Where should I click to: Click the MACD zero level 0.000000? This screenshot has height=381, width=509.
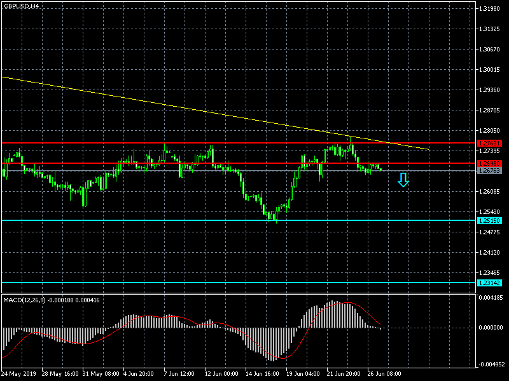click(491, 328)
